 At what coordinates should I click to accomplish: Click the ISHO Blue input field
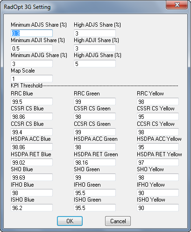[x=32, y=208]
